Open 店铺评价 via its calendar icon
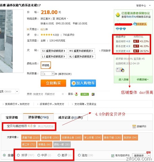 click(134, 126)
